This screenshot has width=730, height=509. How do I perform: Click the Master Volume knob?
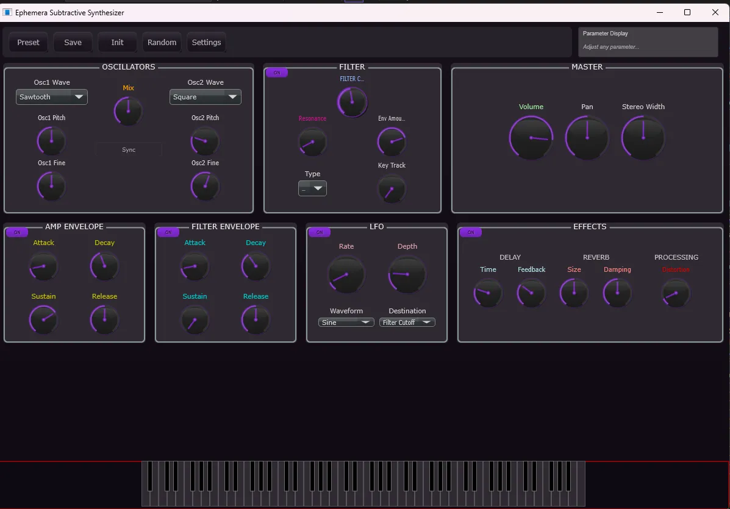click(x=531, y=138)
